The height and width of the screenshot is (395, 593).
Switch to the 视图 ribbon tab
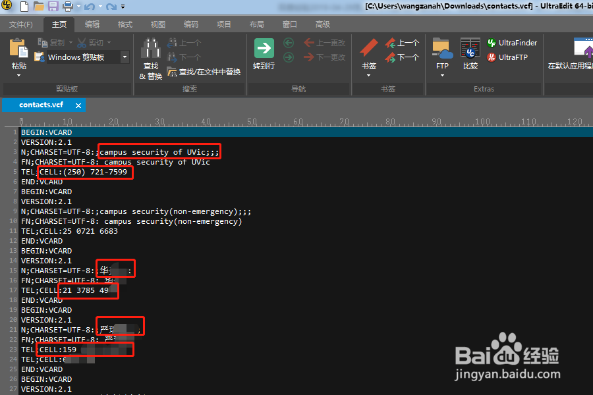tap(158, 24)
